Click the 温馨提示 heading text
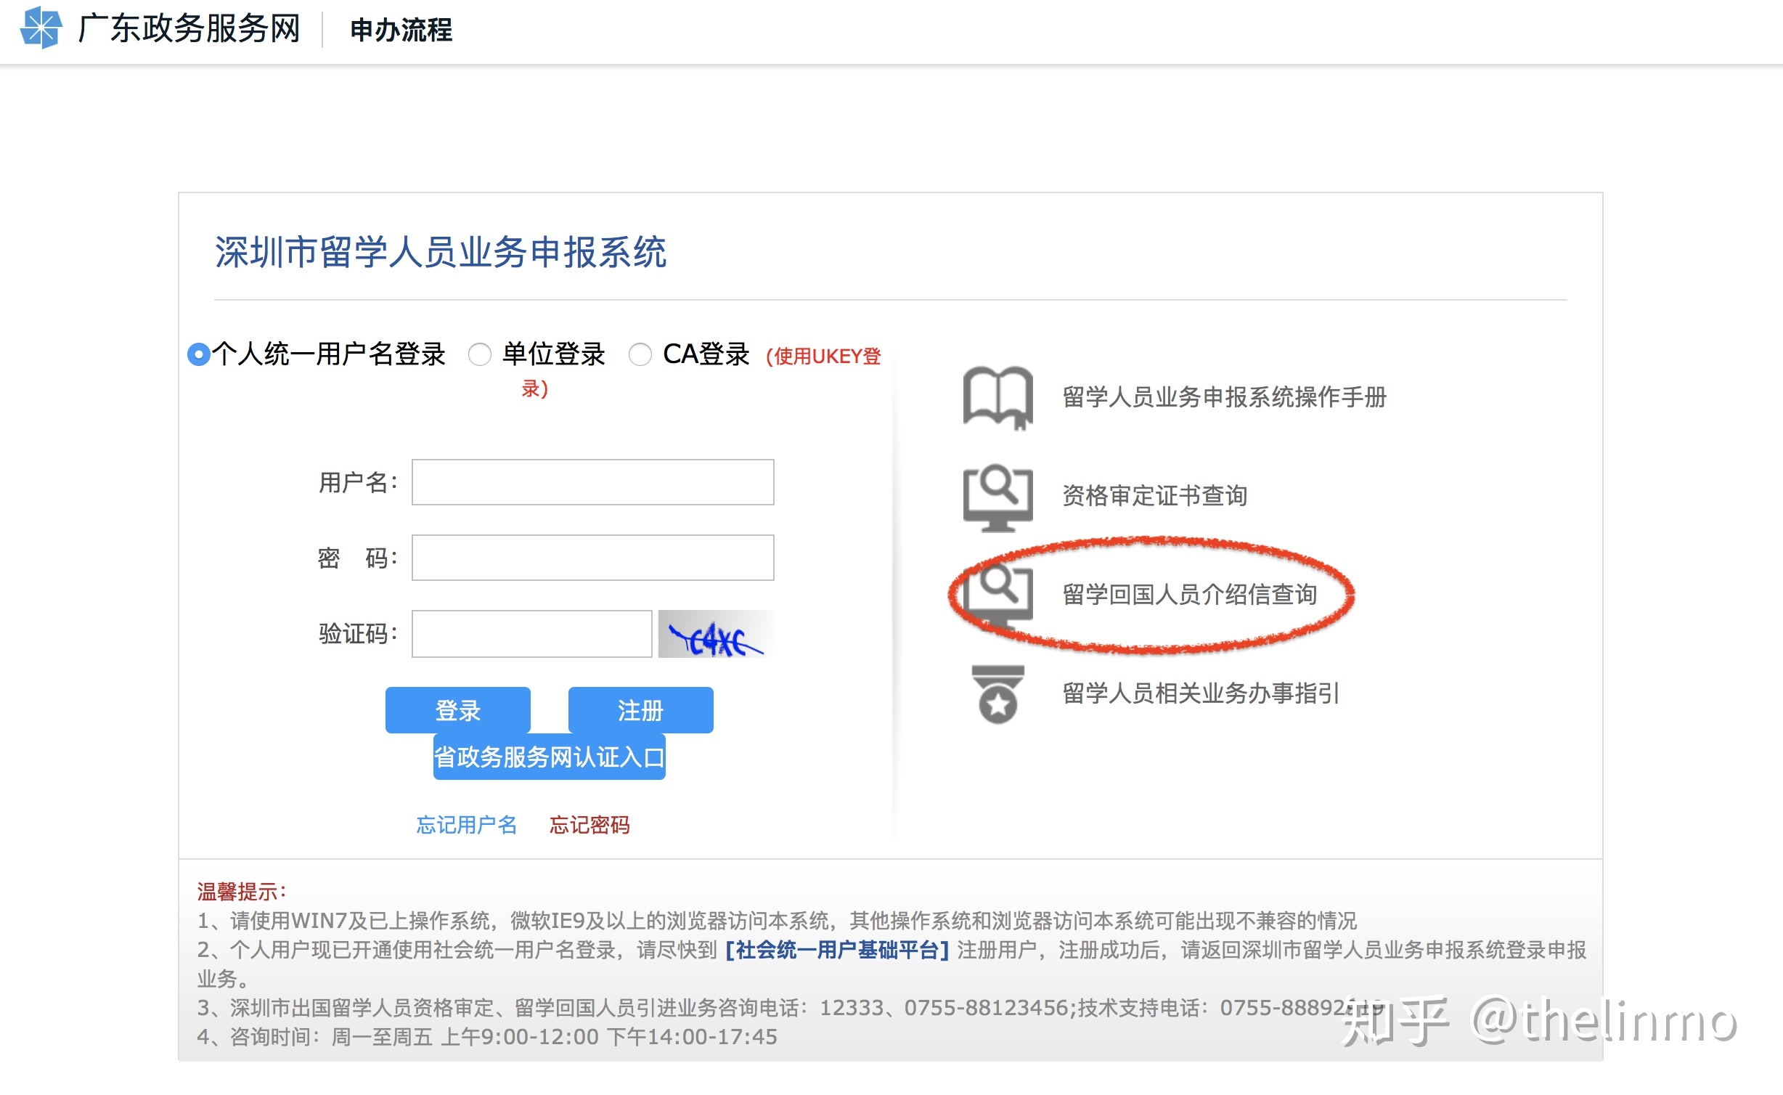Image resolution: width=1783 pixels, height=1095 pixels. coord(241,892)
